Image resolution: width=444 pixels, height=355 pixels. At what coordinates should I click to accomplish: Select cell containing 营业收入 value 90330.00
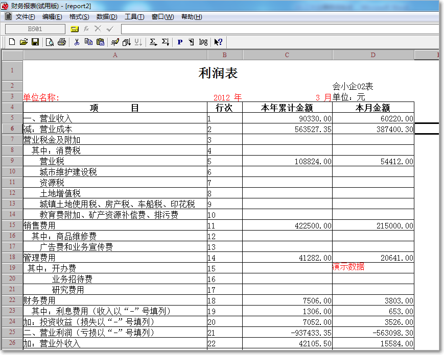(x=287, y=118)
